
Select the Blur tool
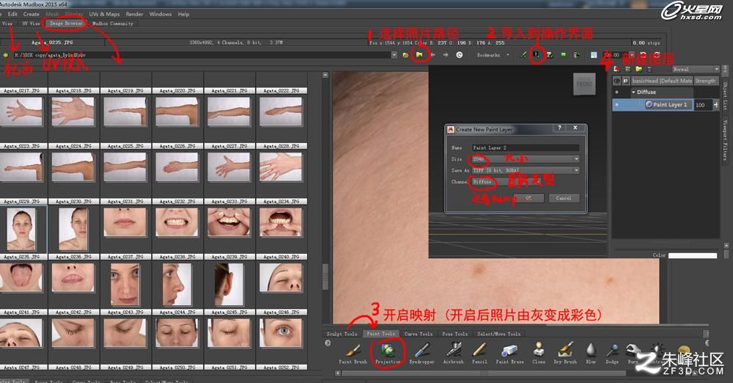(x=591, y=354)
